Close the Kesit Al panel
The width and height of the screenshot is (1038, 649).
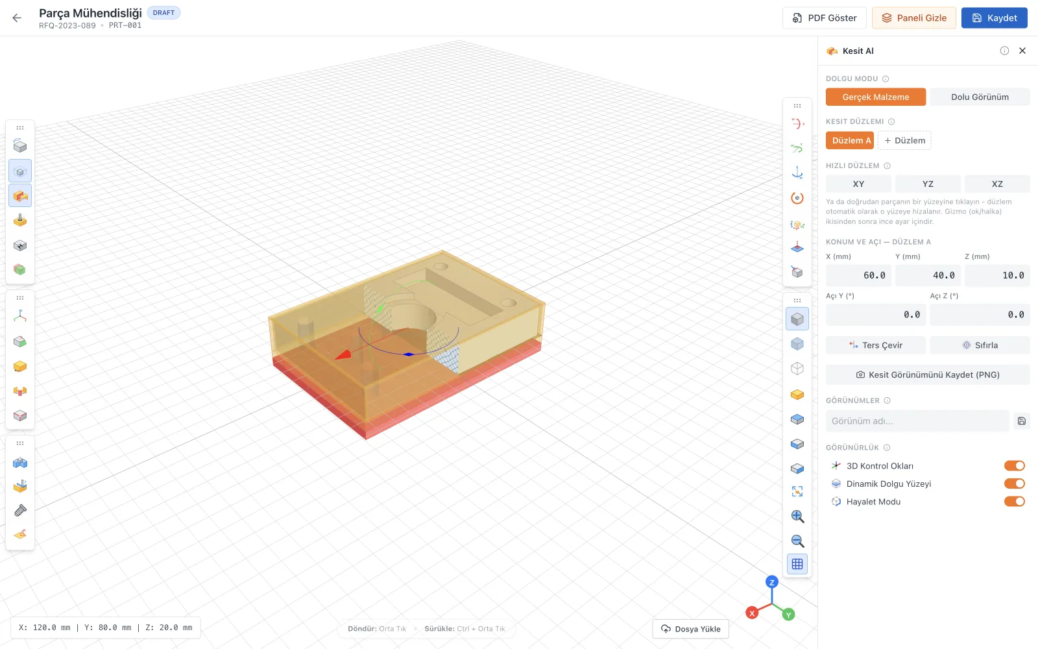[1022, 51]
